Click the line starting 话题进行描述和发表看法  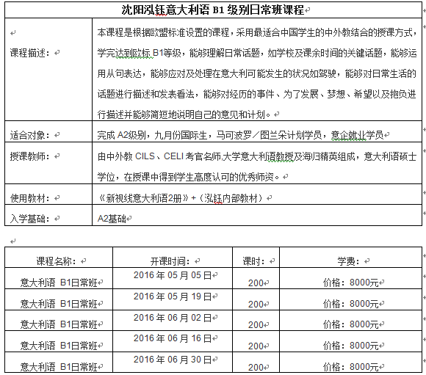coord(257,94)
